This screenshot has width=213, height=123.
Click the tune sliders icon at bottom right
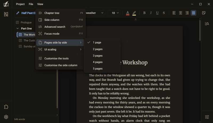point(207,117)
